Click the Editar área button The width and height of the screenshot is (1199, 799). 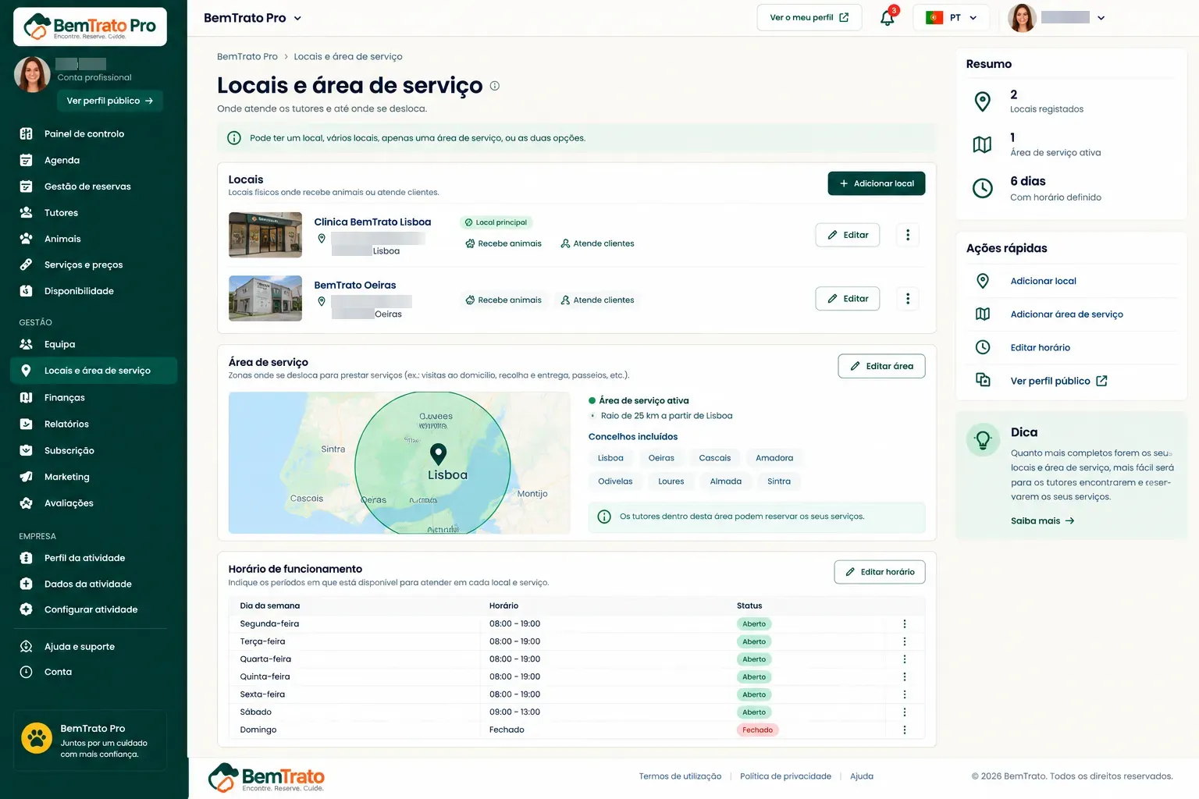click(x=881, y=366)
